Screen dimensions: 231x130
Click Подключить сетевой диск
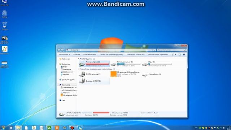(136, 55)
